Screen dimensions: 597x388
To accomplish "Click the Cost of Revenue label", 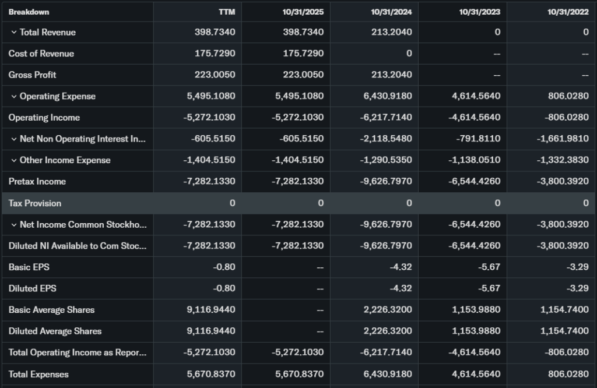I will 41,54.
